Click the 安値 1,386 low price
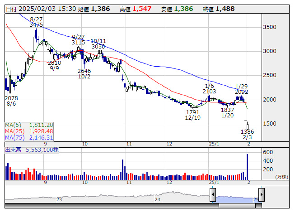Image resolution: width=295 pixels, height=213 pixels. 177,9
